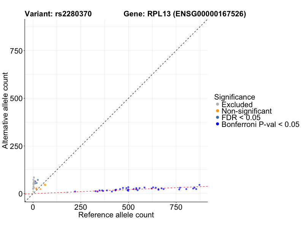Click the grey Excluded legend dot
Screen dimensions: 304x228
[x=217, y=104]
